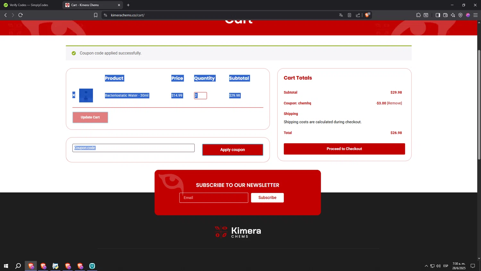The width and height of the screenshot is (481, 271).
Task: Close the Cart - Kimera Chems tab
Action: tap(119, 5)
